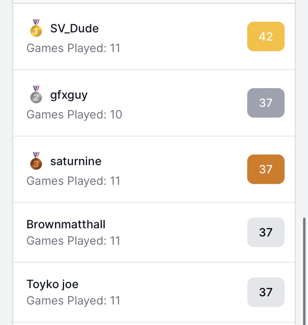The image size is (308, 325).
Task: Click saturnine's Games Played: 11 text
Action: [74, 181]
